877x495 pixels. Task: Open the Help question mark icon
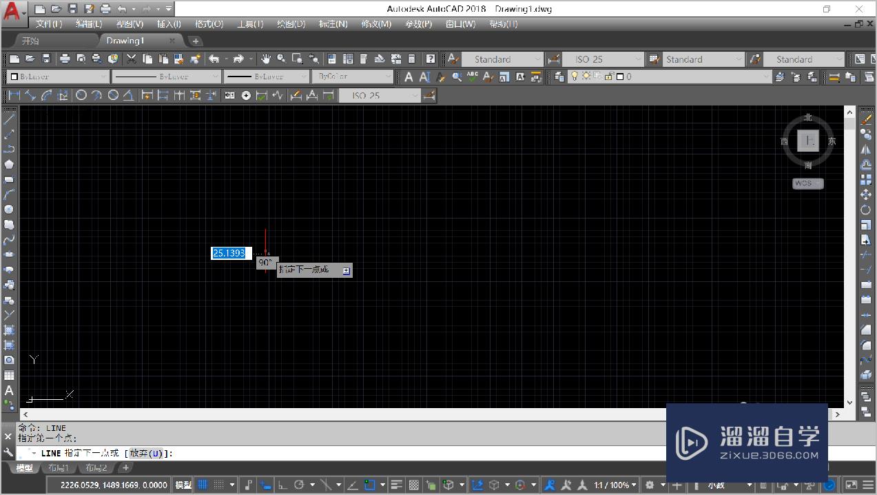pyautogui.click(x=431, y=59)
